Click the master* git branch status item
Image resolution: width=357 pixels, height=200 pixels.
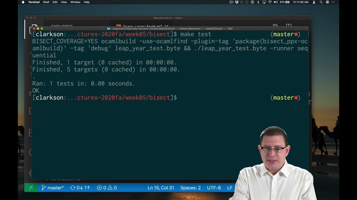point(52,188)
